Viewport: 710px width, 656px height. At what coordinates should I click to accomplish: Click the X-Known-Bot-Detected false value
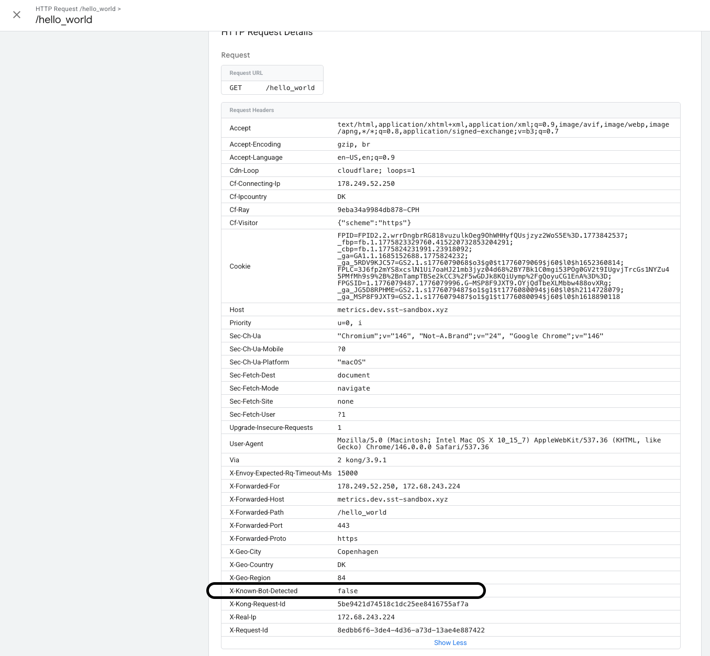[x=348, y=591]
